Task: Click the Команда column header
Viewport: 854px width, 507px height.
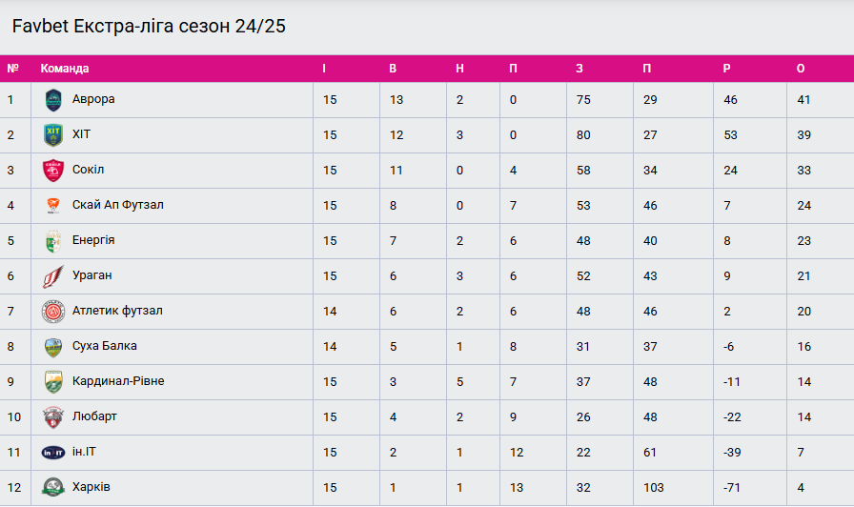Action: 65,69
